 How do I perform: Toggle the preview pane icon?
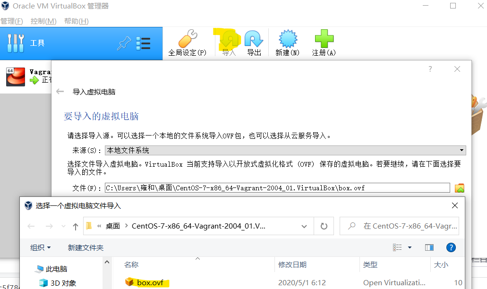pyautogui.click(x=429, y=247)
